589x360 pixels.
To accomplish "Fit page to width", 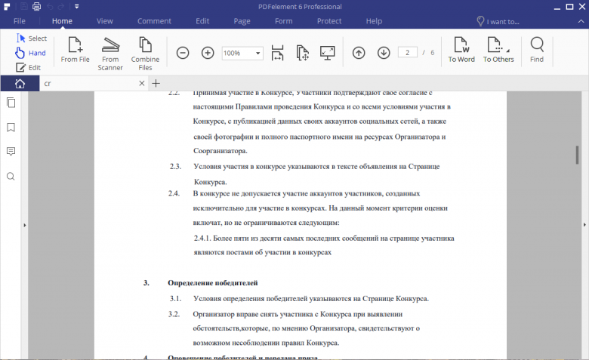I will click(x=277, y=53).
